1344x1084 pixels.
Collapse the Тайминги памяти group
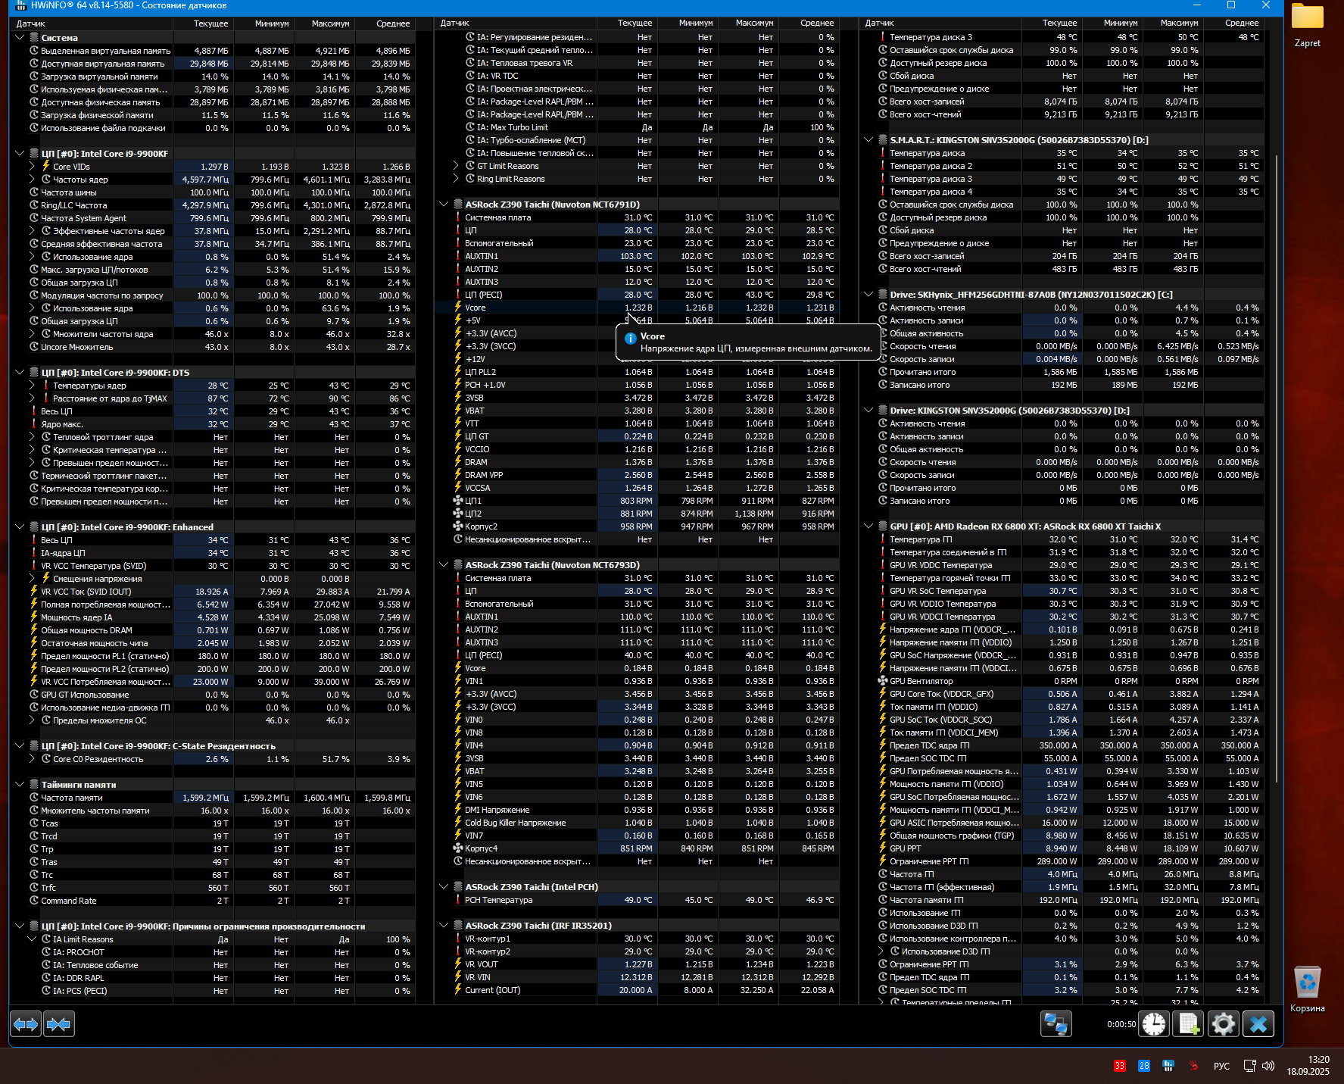20,785
